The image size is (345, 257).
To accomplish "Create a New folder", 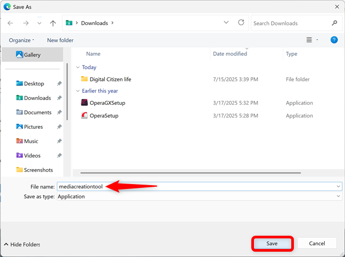I will click(60, 40).
